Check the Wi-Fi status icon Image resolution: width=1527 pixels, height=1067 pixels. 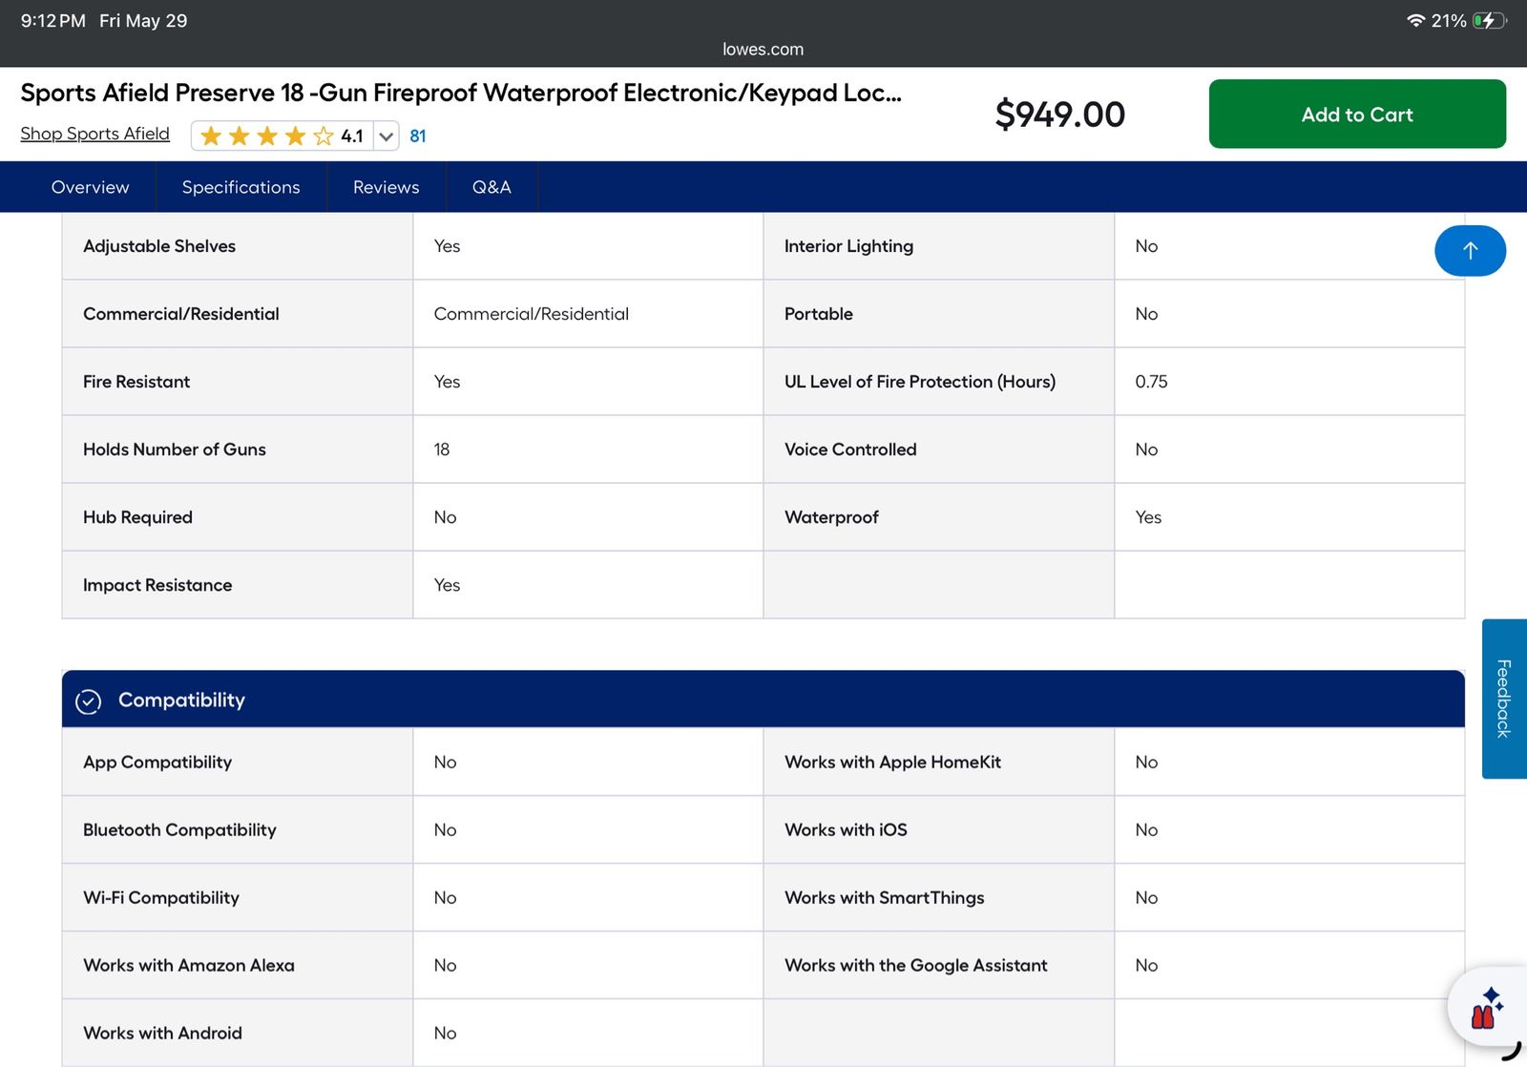[1415, 20]
